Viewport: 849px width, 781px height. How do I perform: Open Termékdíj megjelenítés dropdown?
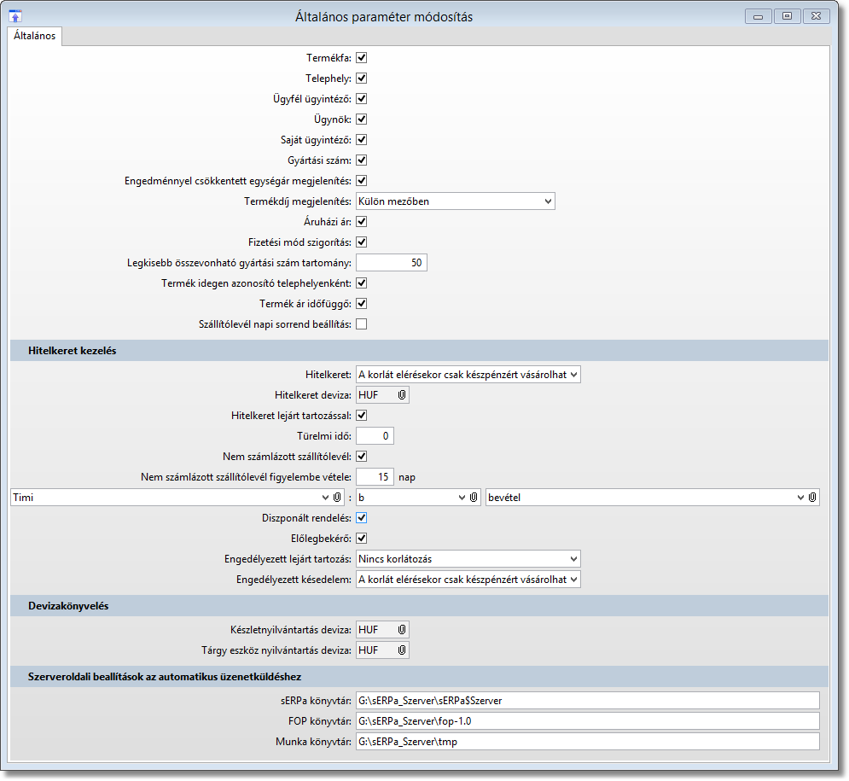coord(456,201)
